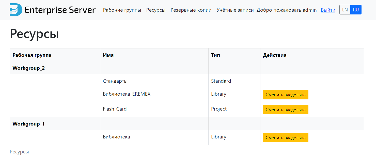Screen dimensions: 376x159
Task: Click the Рабочая группа column header
Action: (x=32, y=55)
